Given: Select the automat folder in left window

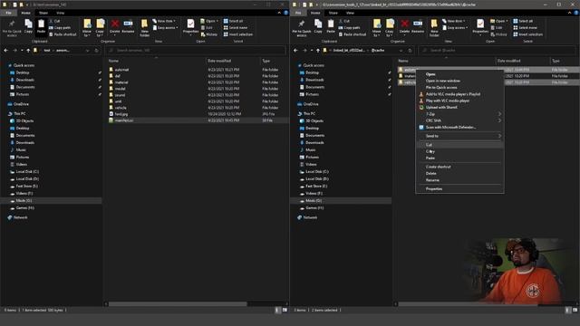Looking at the screenshot, I should (x=121, y=70).
